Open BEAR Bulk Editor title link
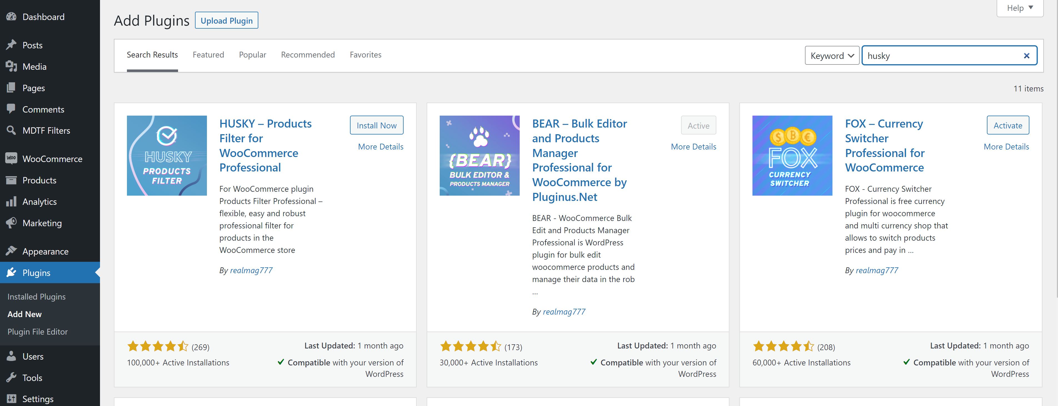 pos(579,160)
